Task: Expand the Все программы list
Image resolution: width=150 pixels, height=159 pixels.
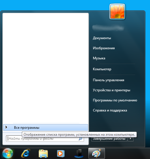Action: 46,128
